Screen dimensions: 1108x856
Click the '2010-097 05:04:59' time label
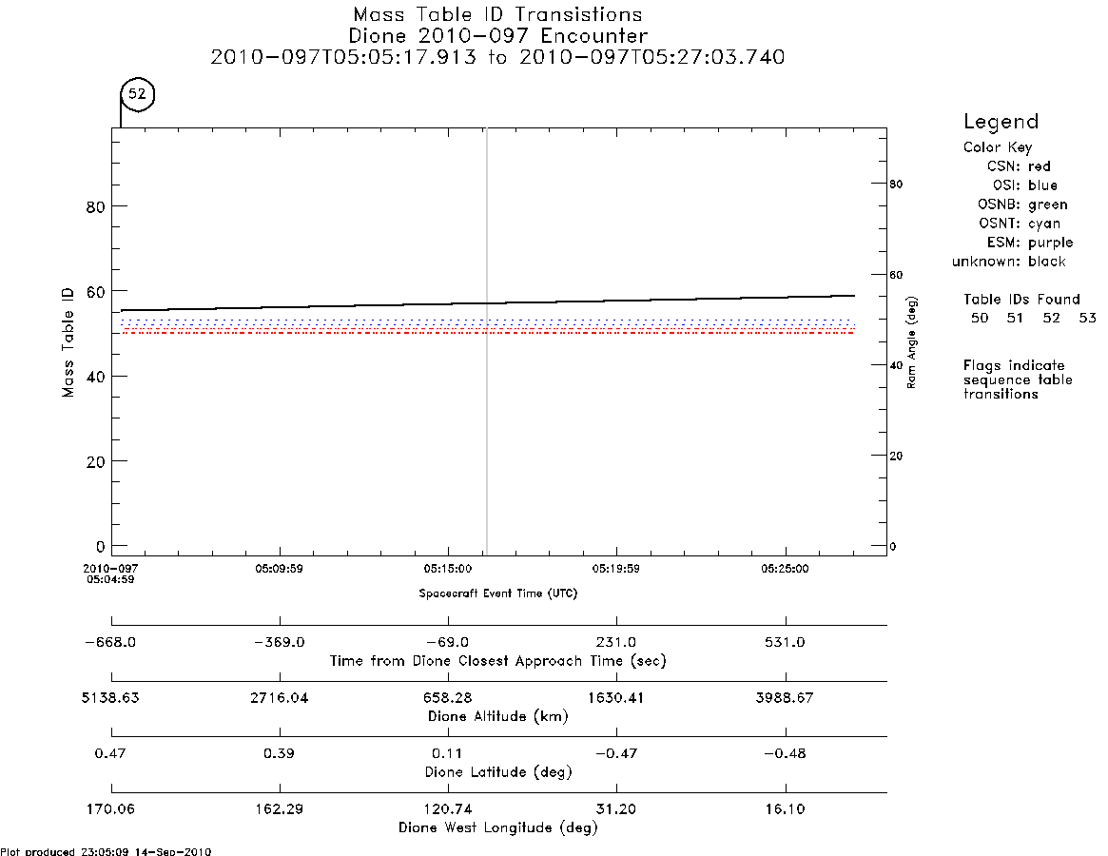[110, 574]
